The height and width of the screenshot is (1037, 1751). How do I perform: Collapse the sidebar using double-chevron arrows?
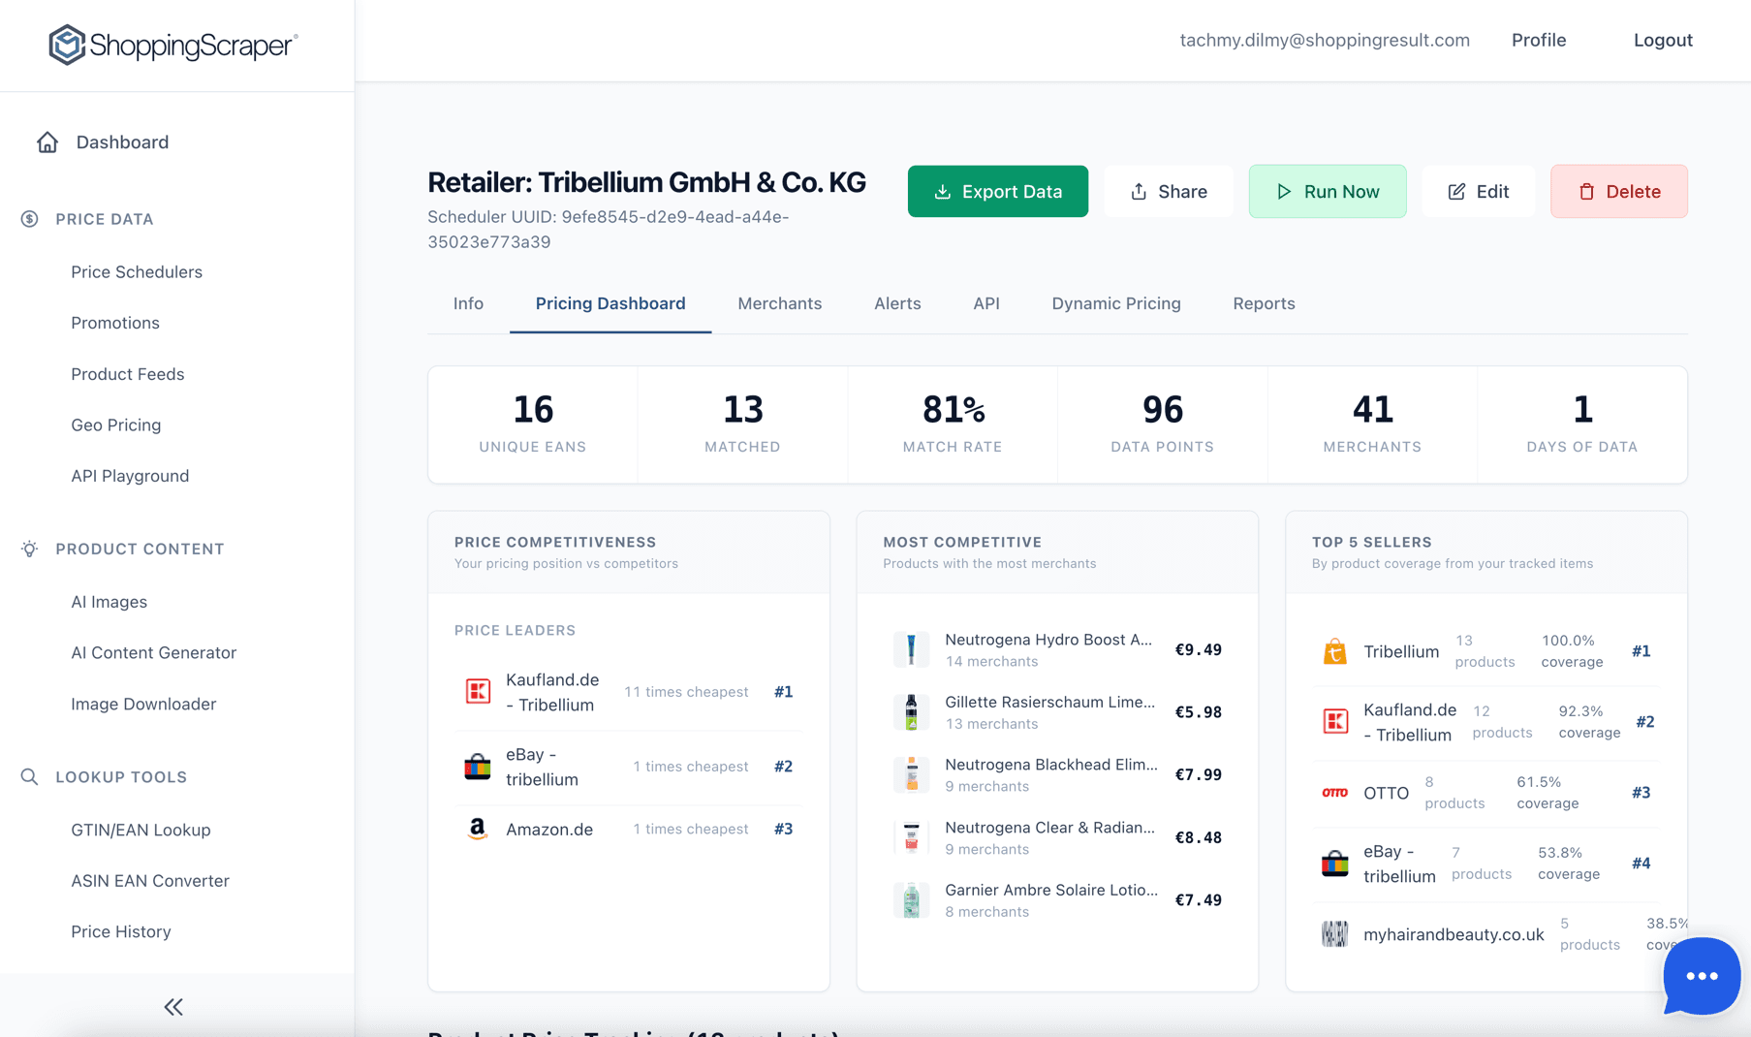click(x=173, y=1007)
